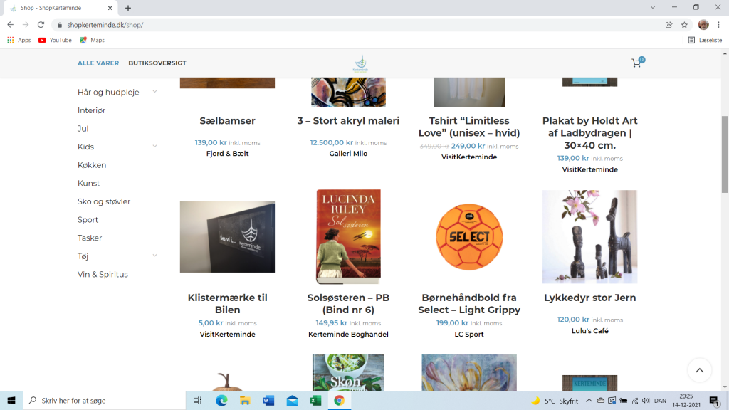Open Task View in taskbar

point(197,400)
